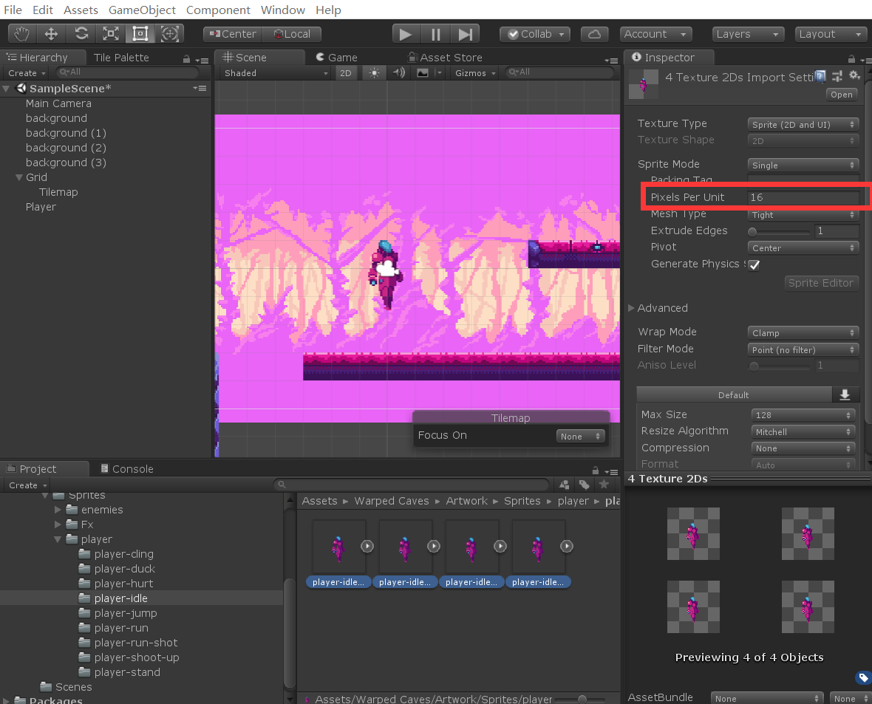
Task: Activate the Rotate tool
Action: (81, 33)
